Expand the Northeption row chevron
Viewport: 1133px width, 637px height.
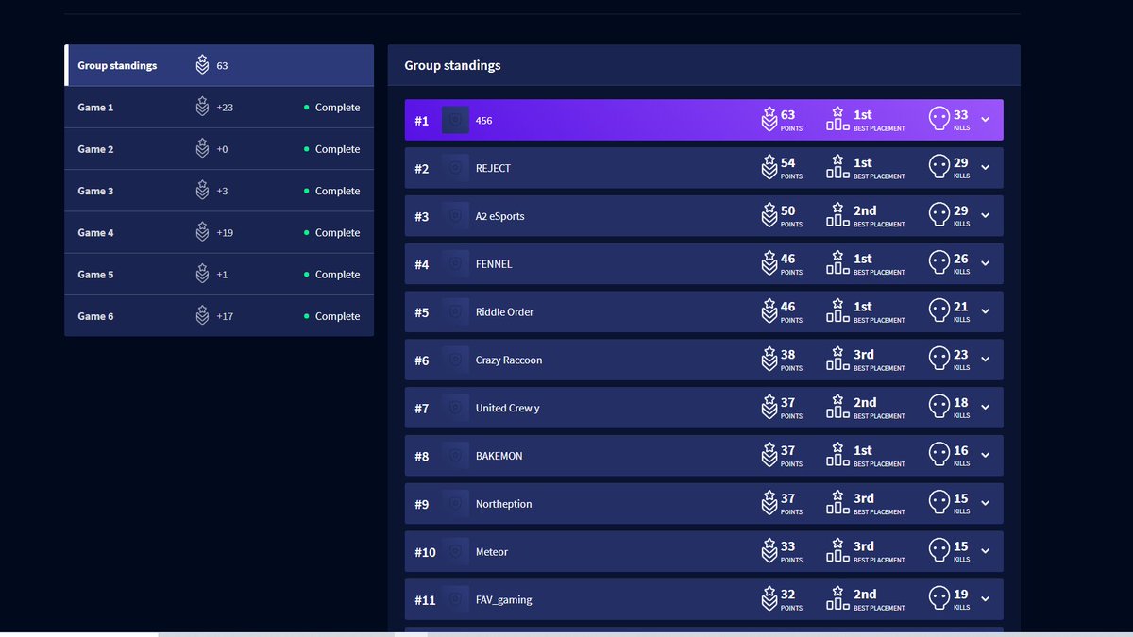click(x=985, y=504)
